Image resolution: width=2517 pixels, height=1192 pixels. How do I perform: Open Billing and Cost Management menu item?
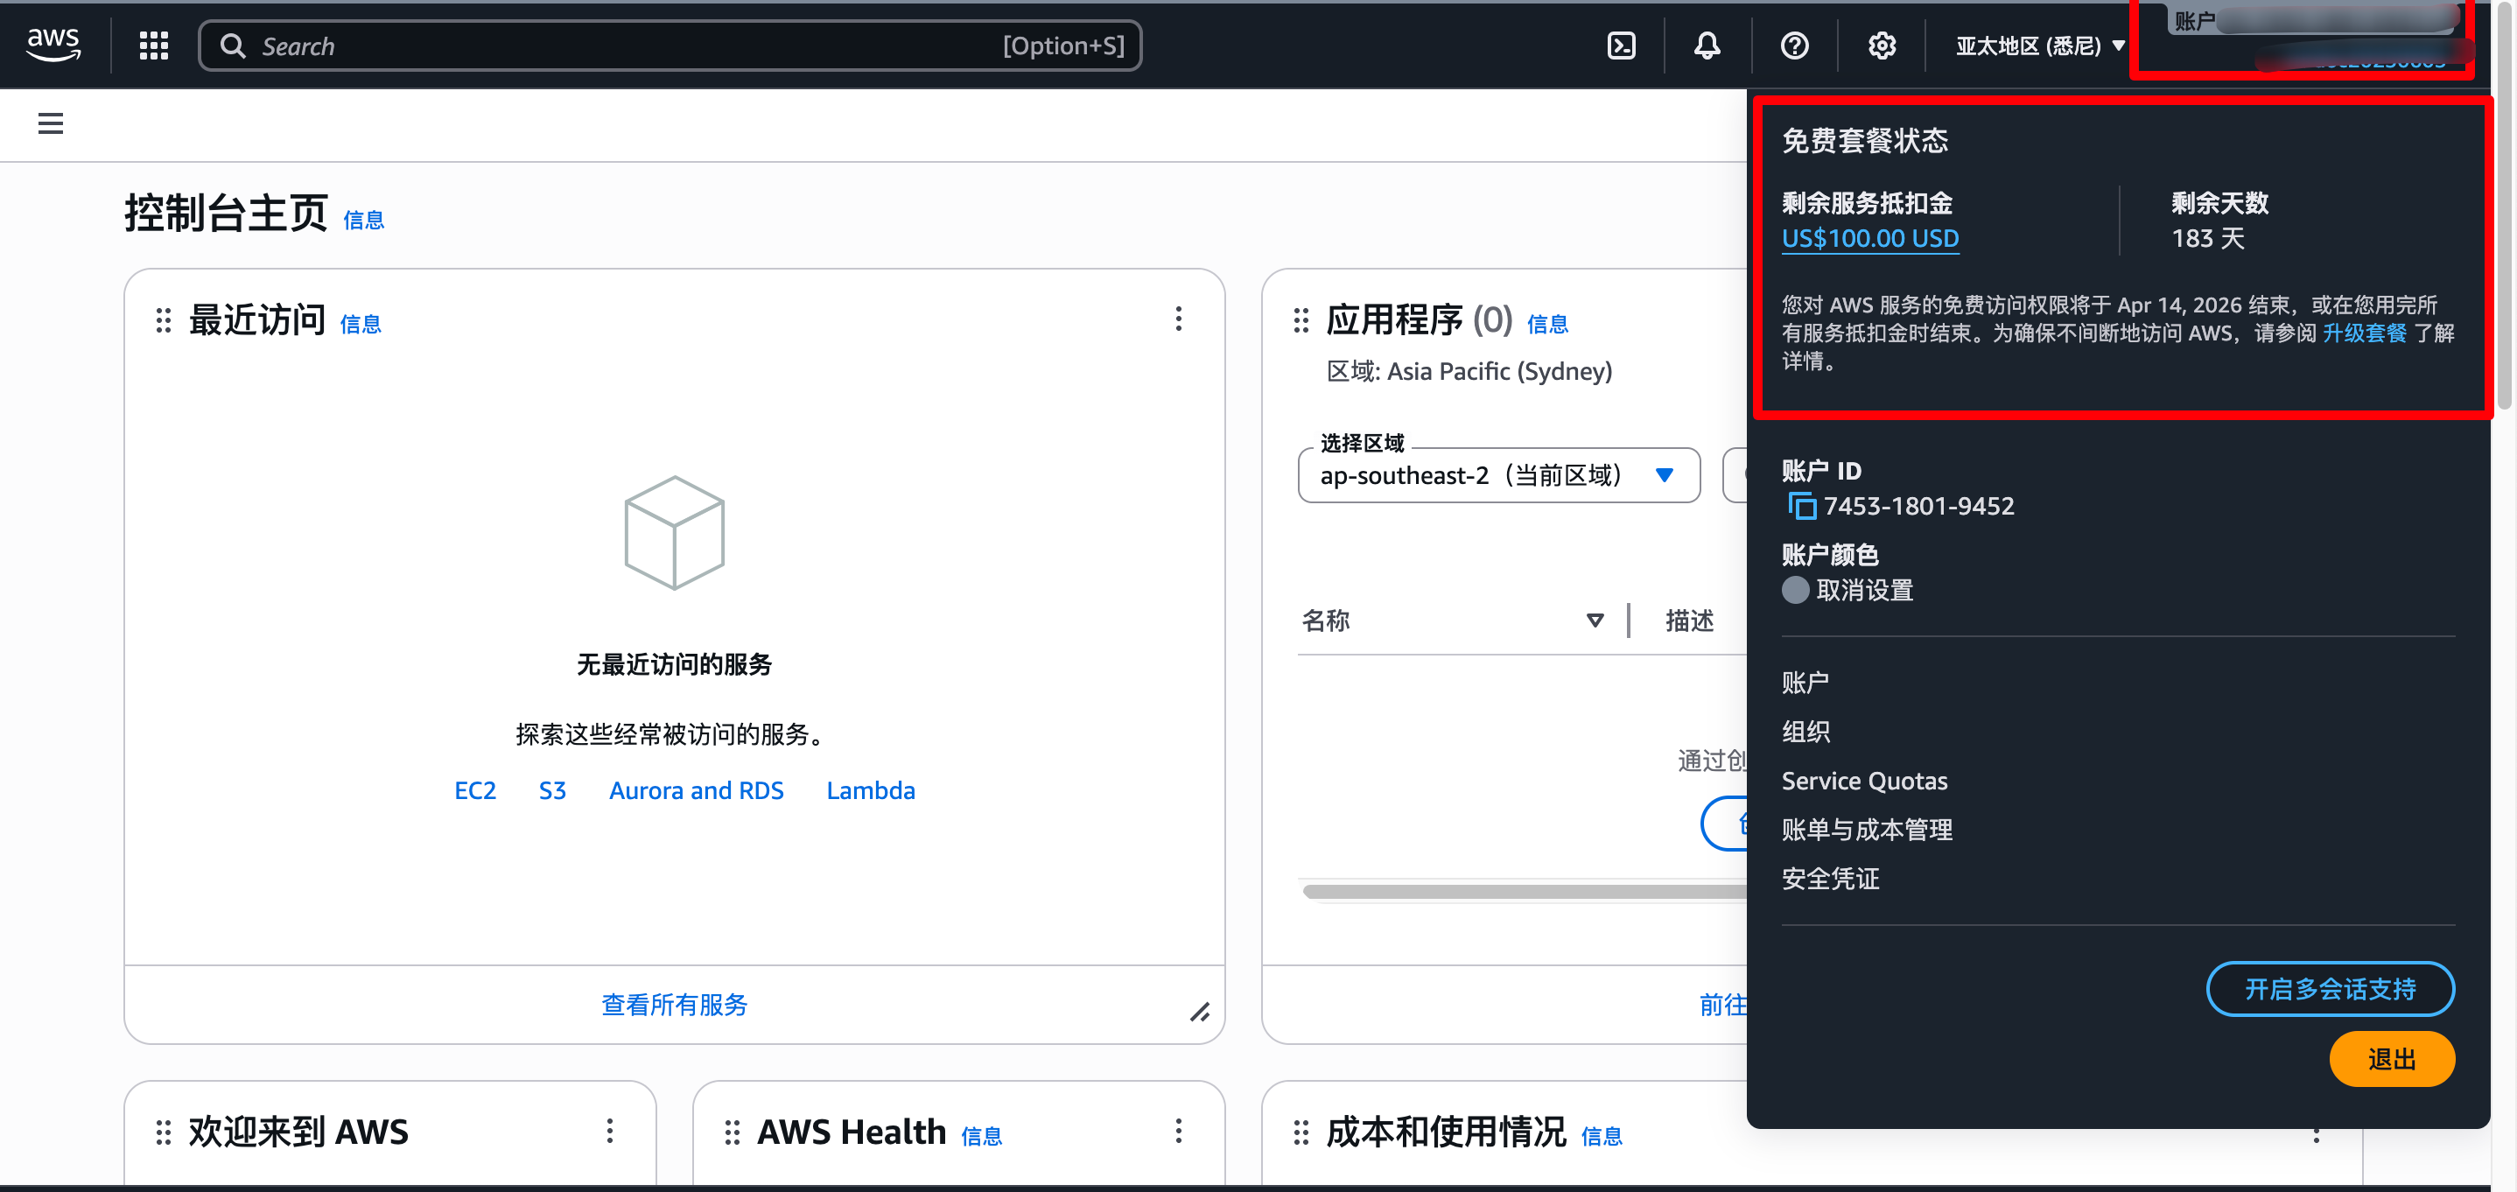[x=1866, y=830]
